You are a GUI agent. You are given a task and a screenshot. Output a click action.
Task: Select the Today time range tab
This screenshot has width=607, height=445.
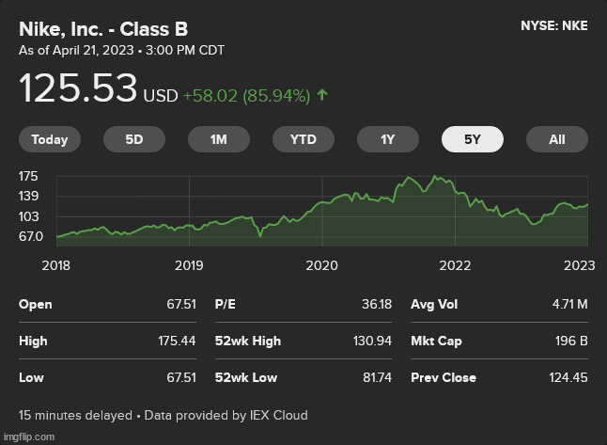pyautogui.click(x=50, y=139)
